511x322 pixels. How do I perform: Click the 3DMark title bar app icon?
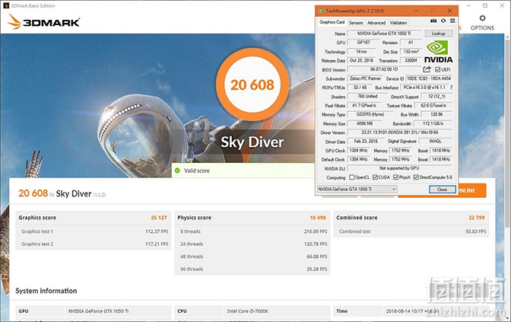coord(6,5)
